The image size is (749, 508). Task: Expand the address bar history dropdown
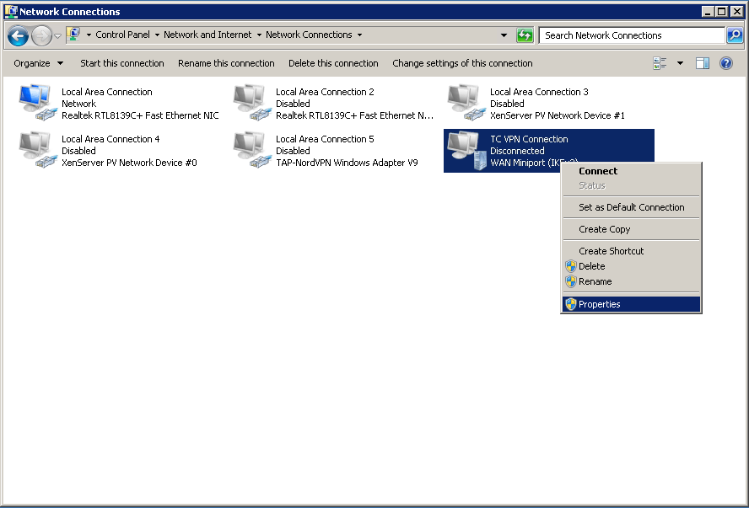click(504, 35)
